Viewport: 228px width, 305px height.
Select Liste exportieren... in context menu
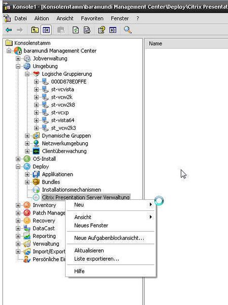111,259
